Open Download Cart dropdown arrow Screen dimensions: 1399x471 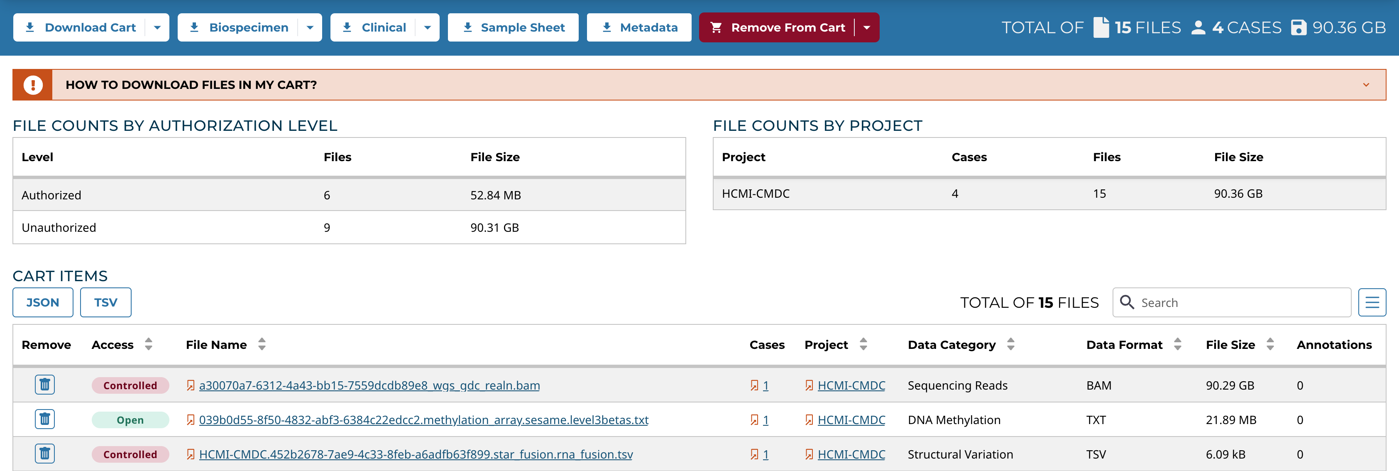[157, 28]
